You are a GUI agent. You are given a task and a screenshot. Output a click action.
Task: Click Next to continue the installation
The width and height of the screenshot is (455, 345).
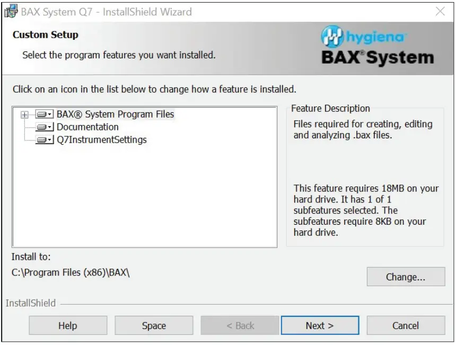coord(320,325)
